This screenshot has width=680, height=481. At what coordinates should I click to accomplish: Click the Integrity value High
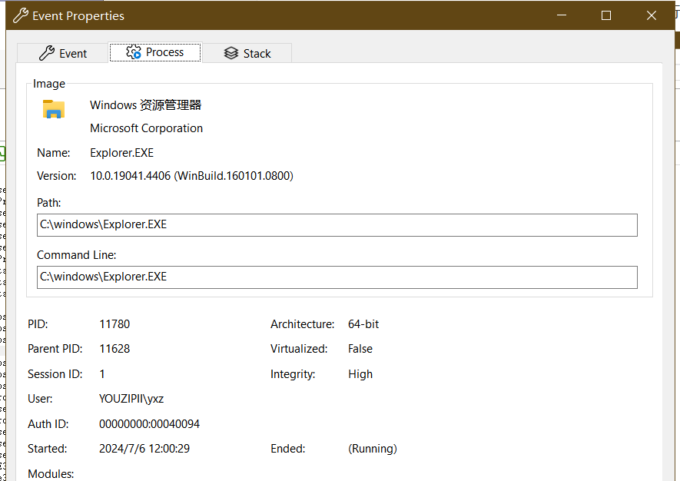[x=360, y=374]
